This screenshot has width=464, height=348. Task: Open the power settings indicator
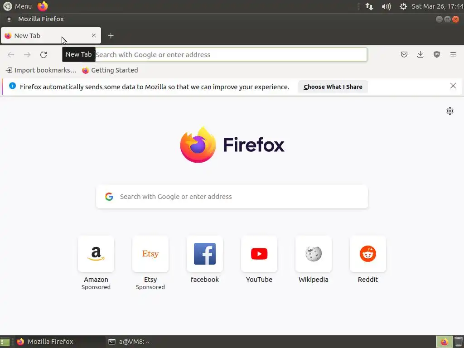(x=403, y=6)
